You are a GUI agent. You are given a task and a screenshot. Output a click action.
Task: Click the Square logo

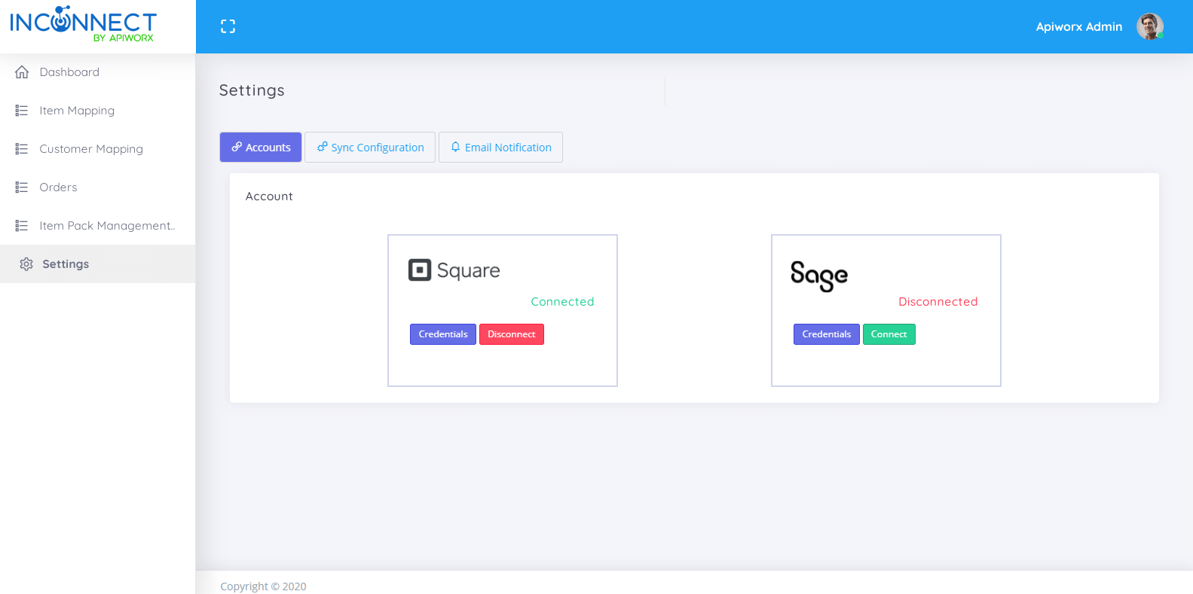coord(454,270)
